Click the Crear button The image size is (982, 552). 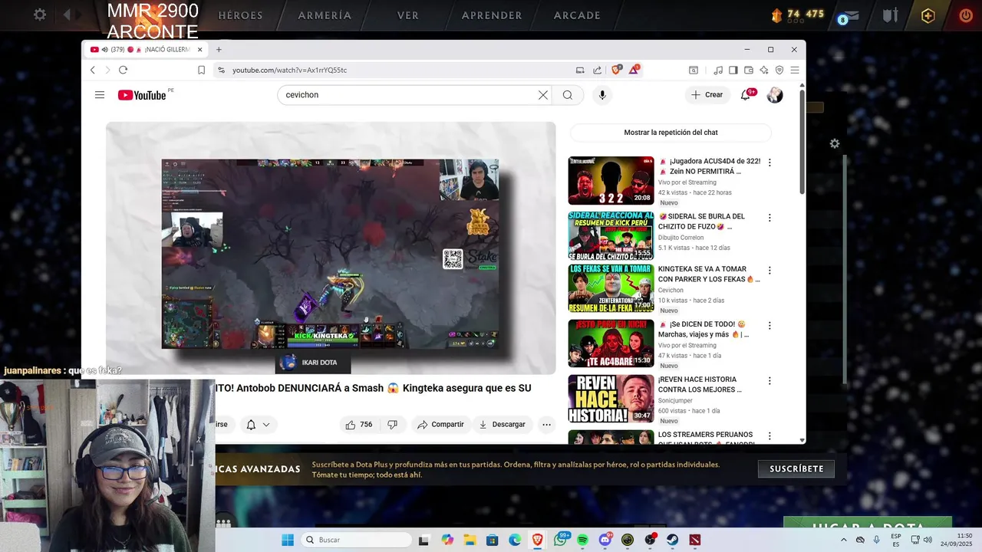707,95
